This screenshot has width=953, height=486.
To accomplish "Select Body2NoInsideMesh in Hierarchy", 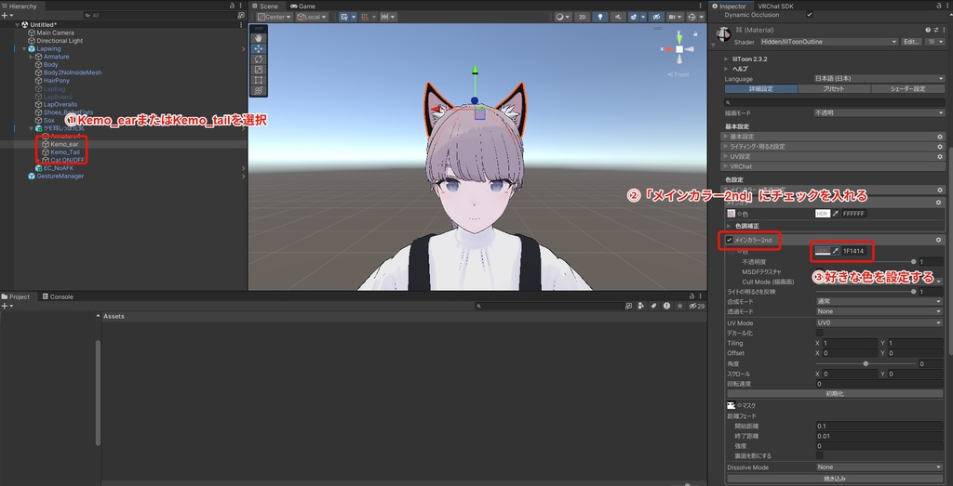I will (73, 72).
